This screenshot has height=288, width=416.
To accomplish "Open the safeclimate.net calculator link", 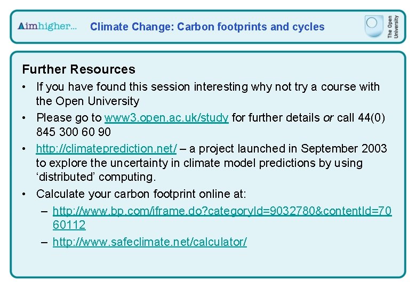I will [x=150, y=242].
